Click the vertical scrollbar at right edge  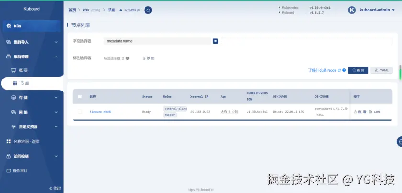point(400,72)
